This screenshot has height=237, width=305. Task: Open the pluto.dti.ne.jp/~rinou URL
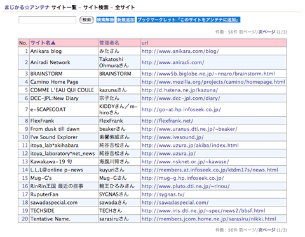186,186
